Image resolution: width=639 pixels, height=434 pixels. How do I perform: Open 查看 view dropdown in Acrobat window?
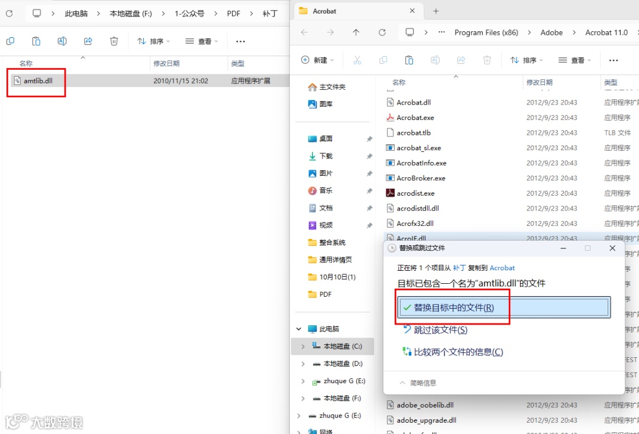(x=574, y=60)
